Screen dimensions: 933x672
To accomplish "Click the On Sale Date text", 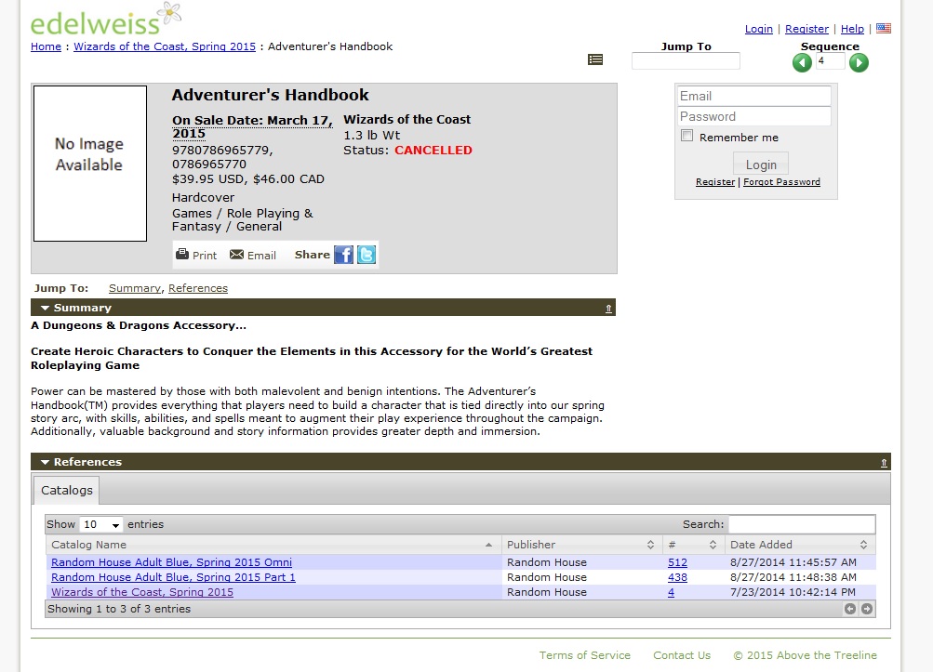I will click(252, 126).
